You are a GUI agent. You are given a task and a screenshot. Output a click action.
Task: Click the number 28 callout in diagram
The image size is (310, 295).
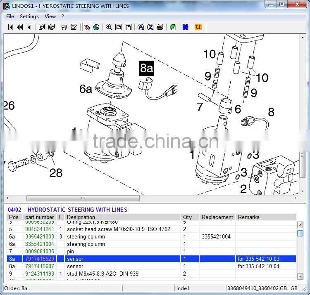56,173
